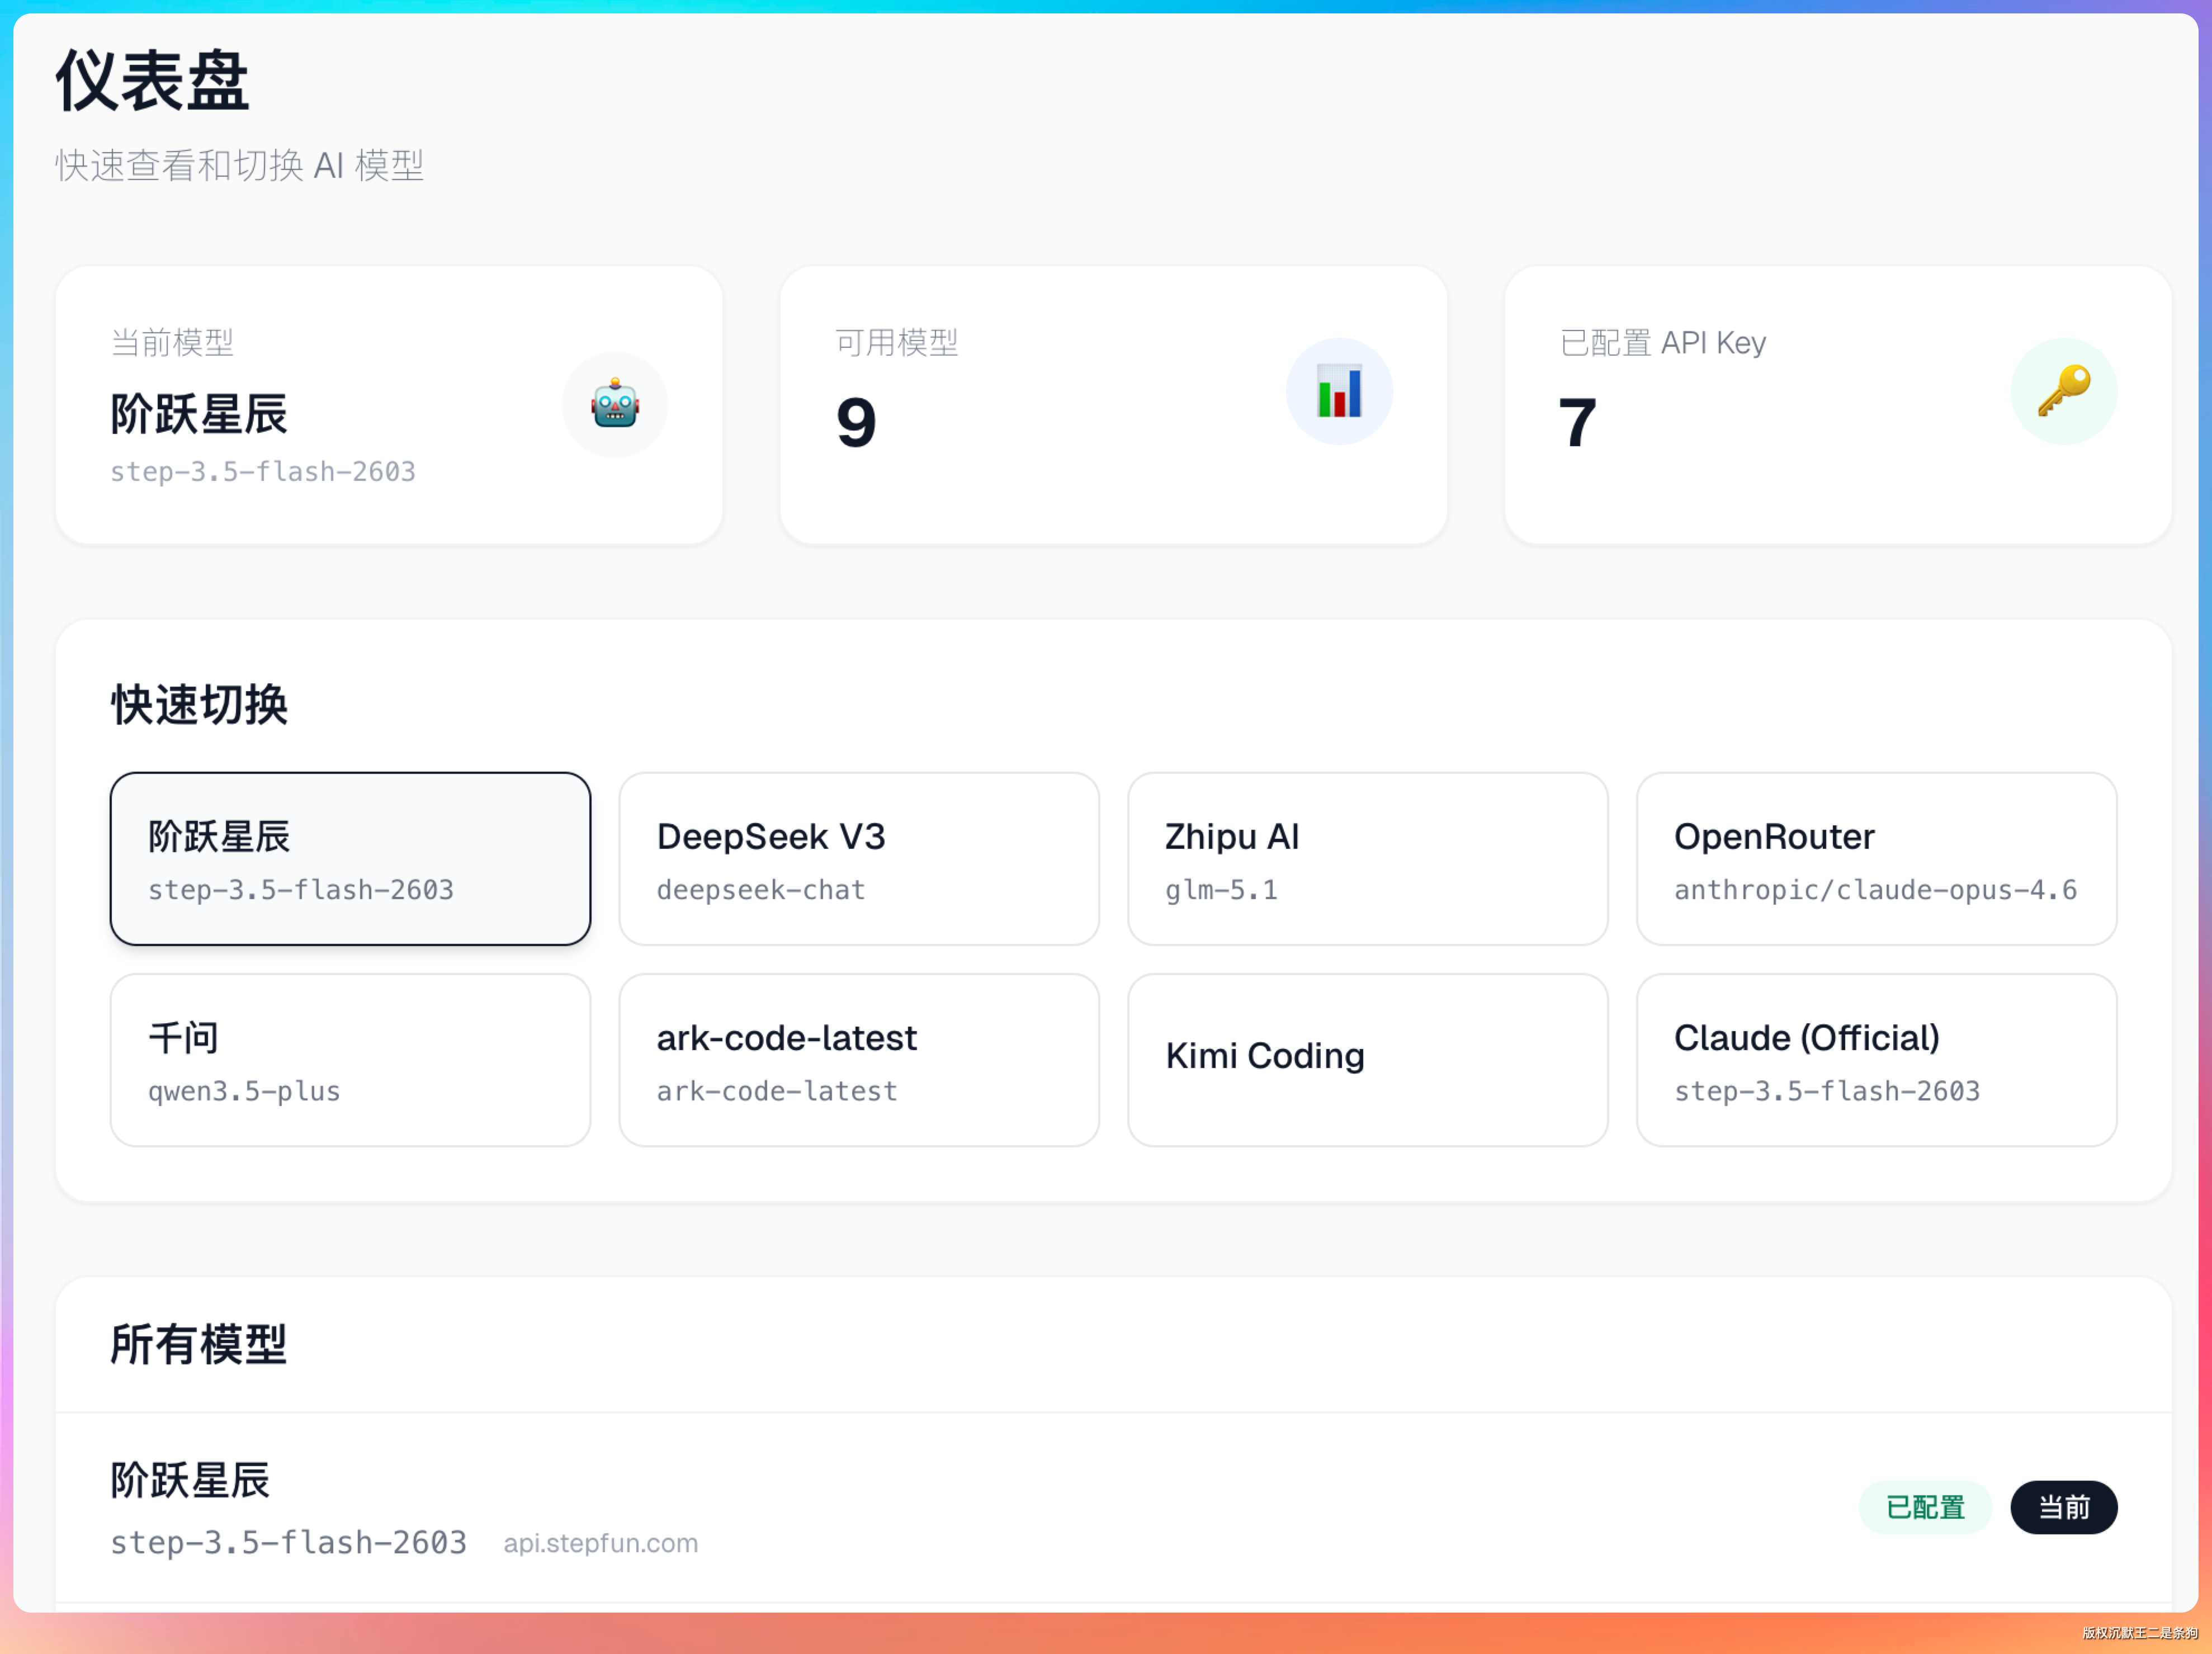Click the 快速切换 section heading
This screenshot has height=1654, width=2212.
point(199,705)
